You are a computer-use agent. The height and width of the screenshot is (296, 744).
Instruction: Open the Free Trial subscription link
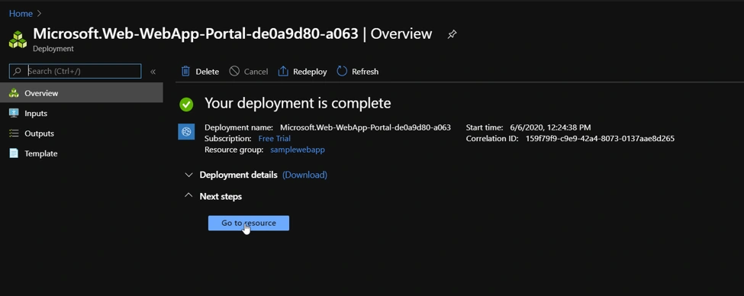274,139
